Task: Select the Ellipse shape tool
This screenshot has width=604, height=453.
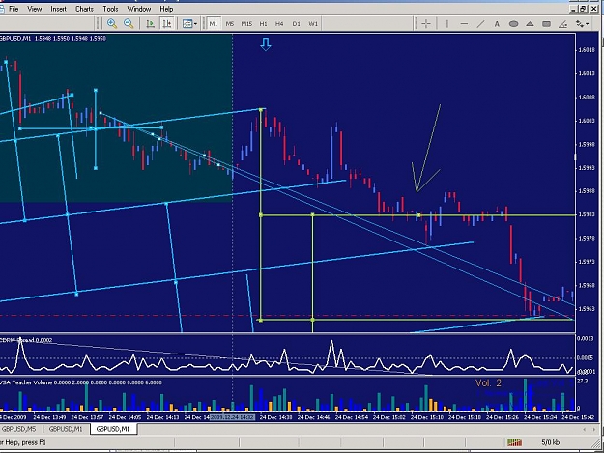Action: [x=513, y=24]
